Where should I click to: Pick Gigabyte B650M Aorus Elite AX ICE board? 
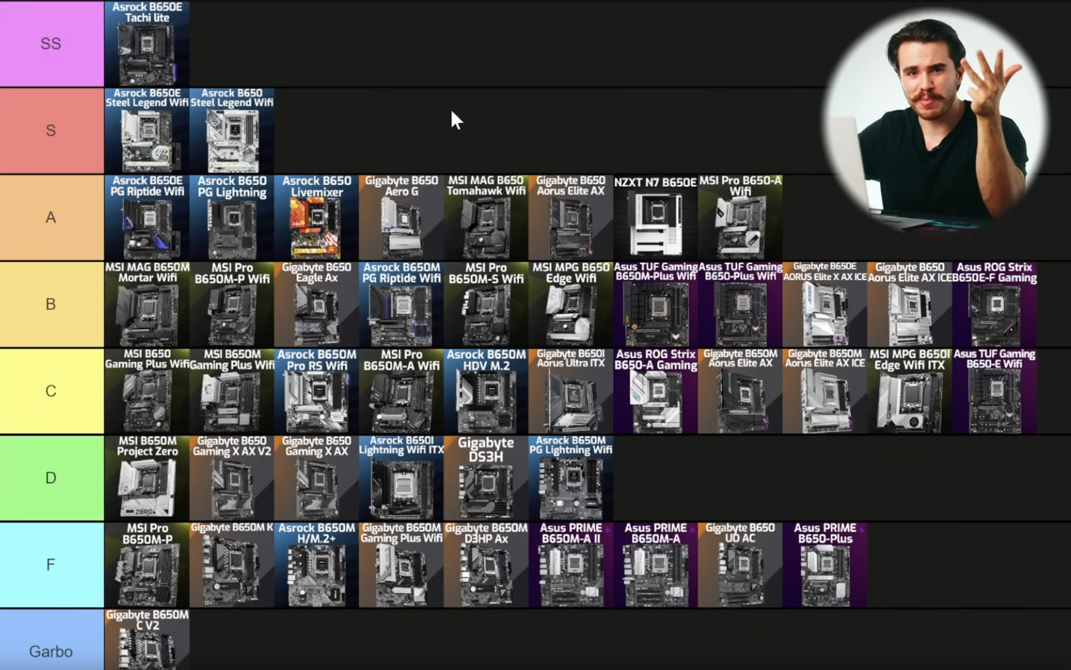click(825, 391)
